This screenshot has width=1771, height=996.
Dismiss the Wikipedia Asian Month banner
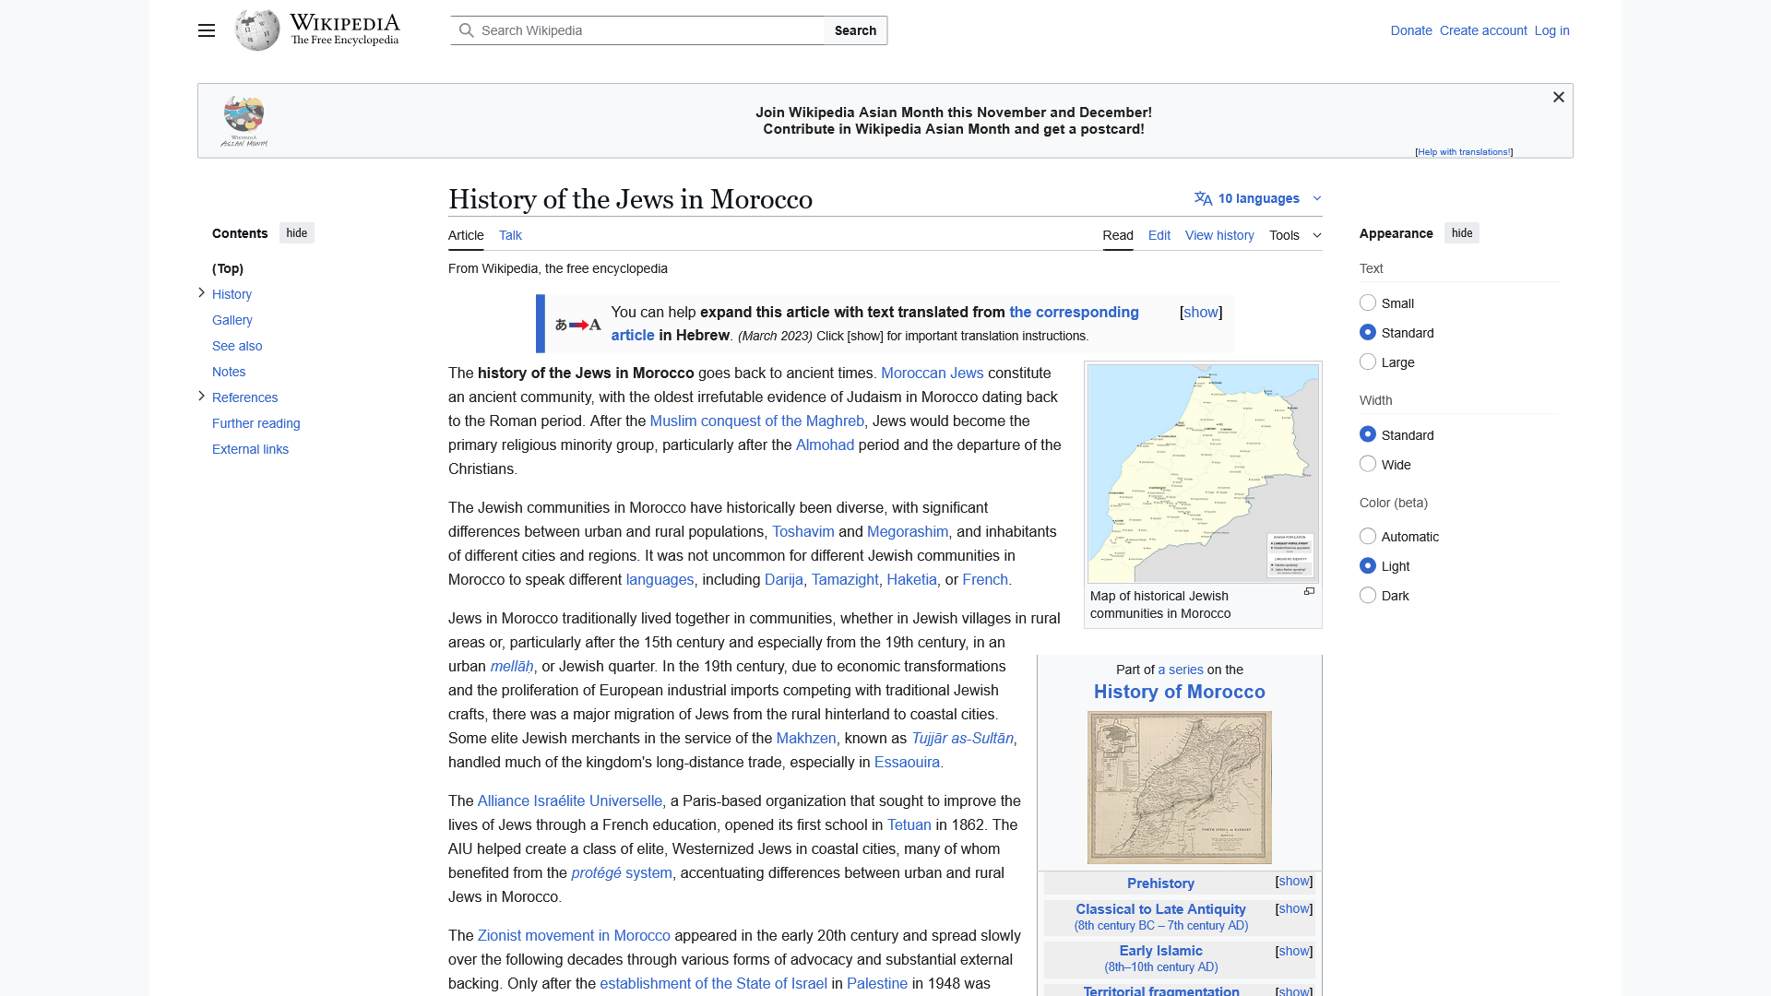pos(1558,97)
